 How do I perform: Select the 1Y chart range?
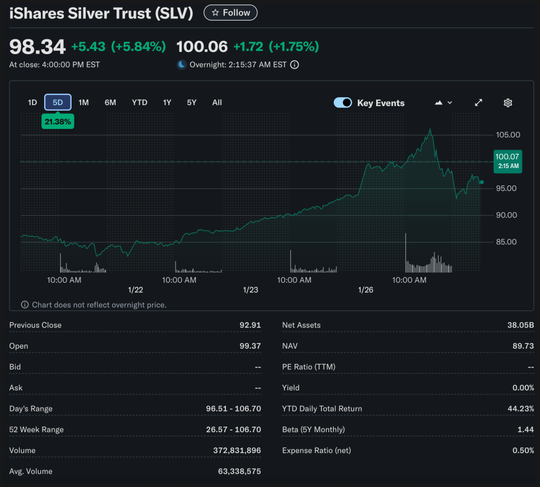coord(167,102)
